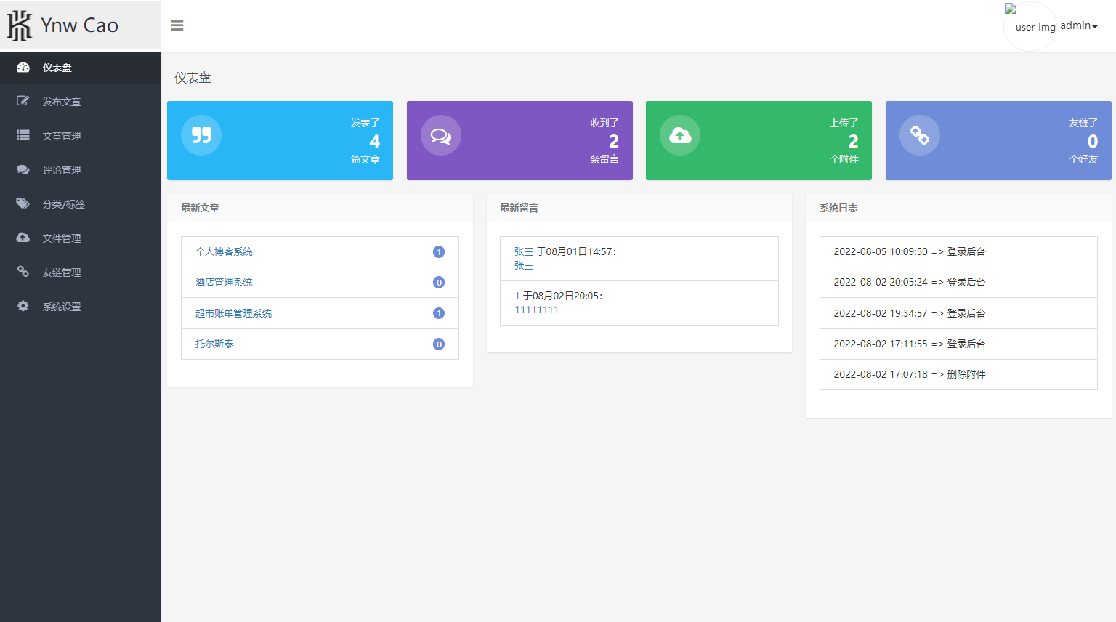Click the 最新留言 panel heading
1116x622 pixels.
(519, 208)
